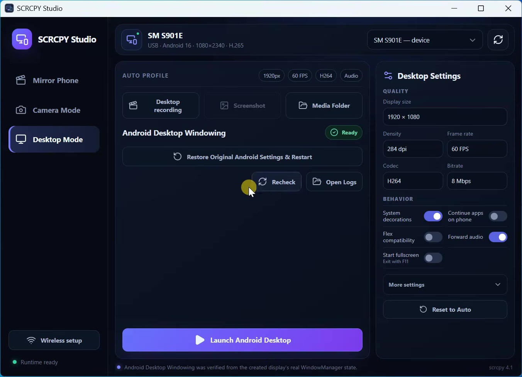This screenshot has width=522, height=377.
Task: Turn off Forward audio
Action: 498,237
